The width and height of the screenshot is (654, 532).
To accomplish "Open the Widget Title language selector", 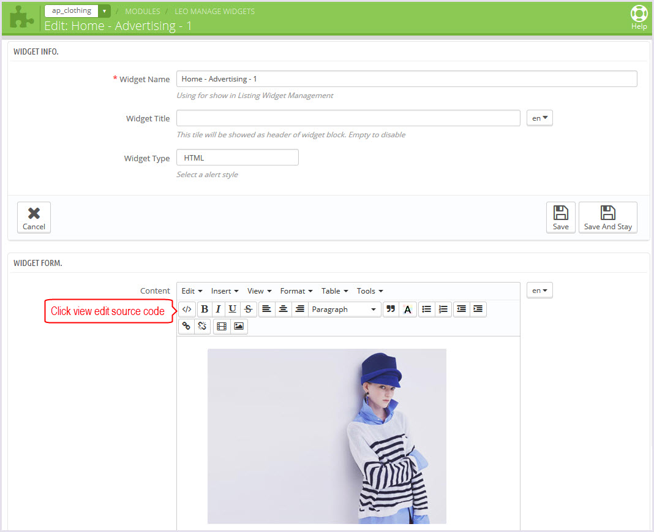I will (x=539, y=118).
